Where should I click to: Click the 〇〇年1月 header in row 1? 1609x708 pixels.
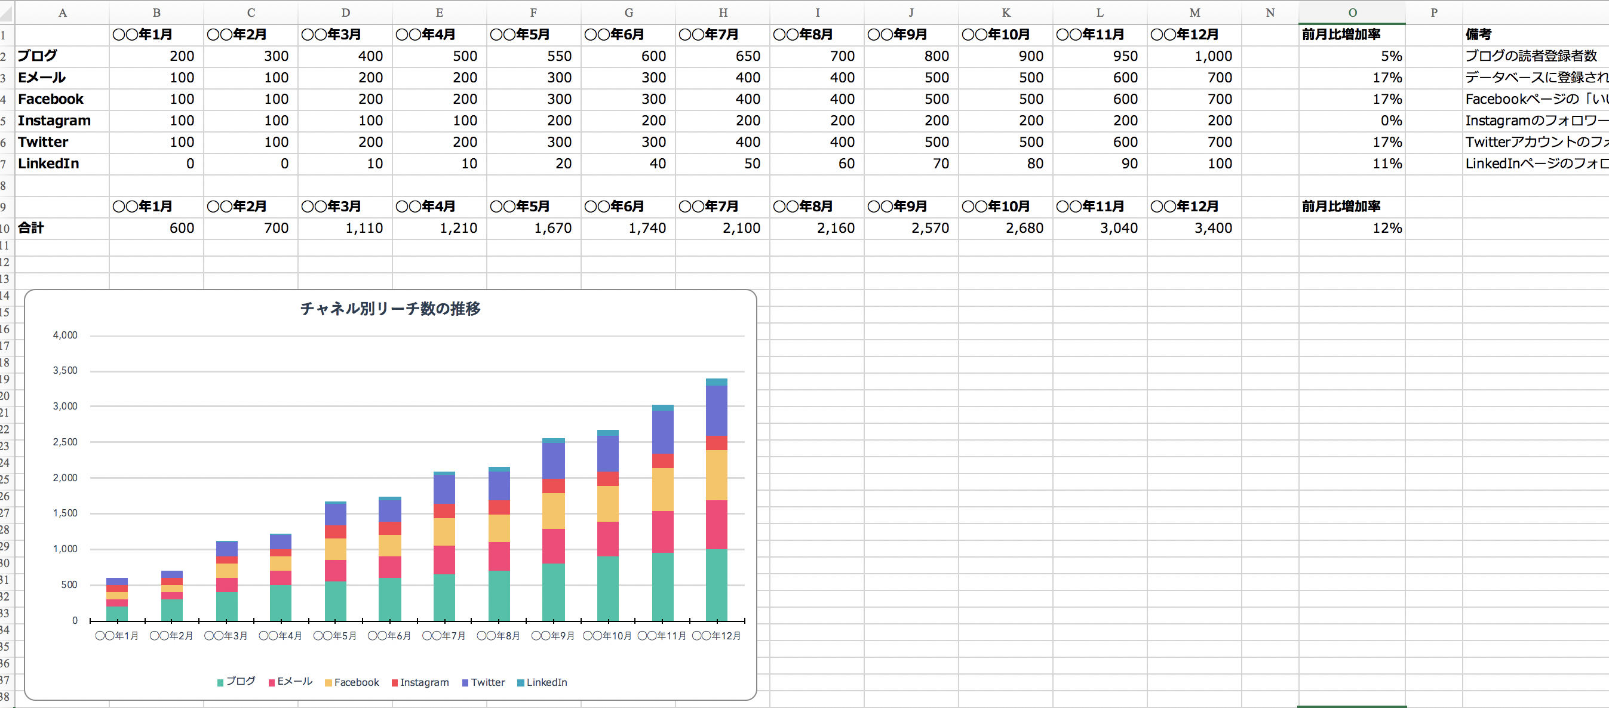click(156, 35)
